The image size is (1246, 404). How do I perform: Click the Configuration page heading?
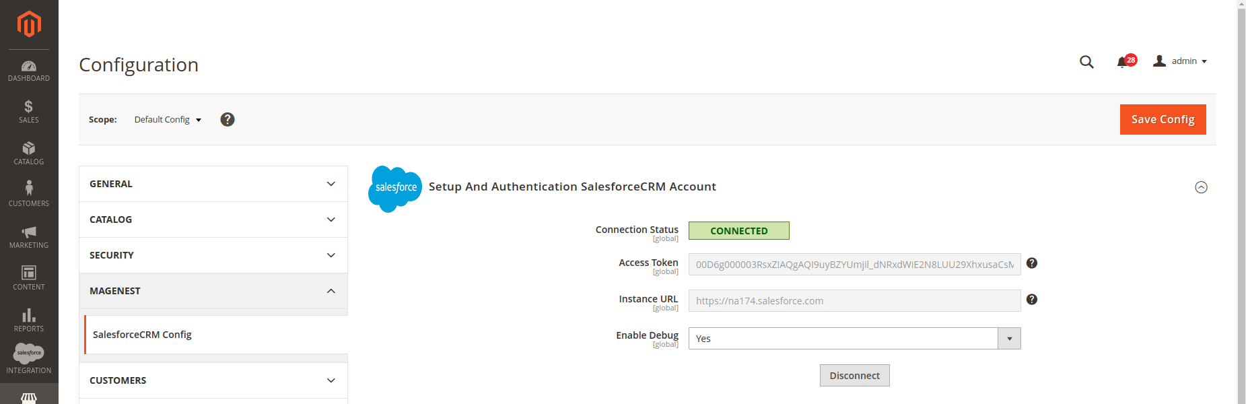[139, 65]
